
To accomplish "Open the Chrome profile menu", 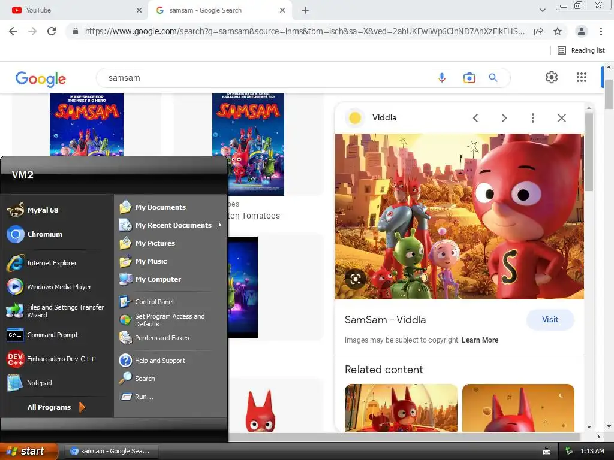I will coord(582,31).
